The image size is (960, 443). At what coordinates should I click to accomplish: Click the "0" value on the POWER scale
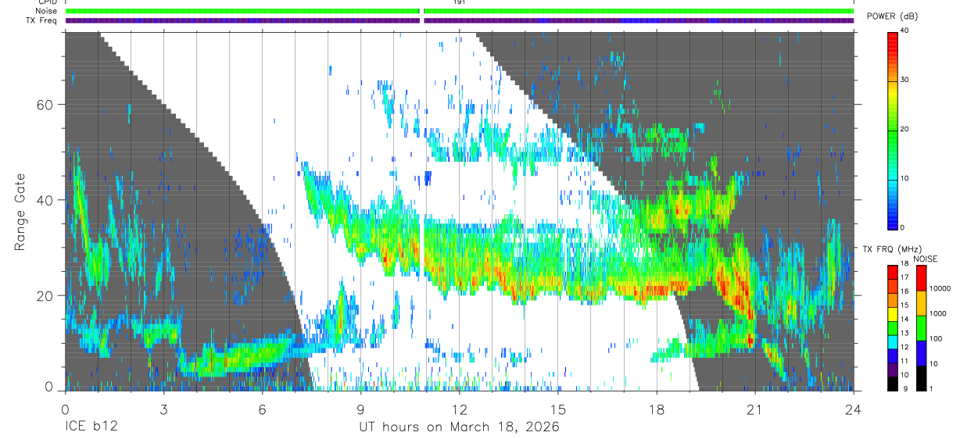(903, 227)
